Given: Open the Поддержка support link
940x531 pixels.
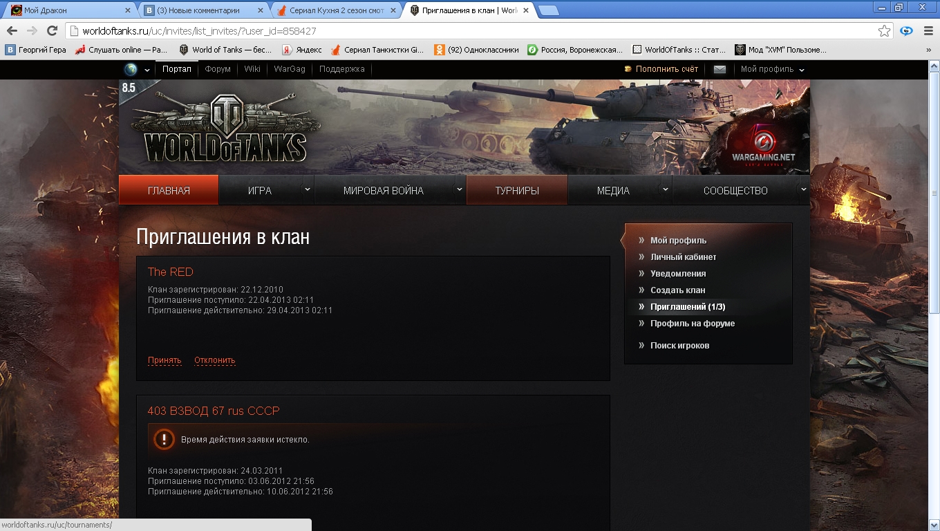Looking at the screenshot, I should 341,69.
